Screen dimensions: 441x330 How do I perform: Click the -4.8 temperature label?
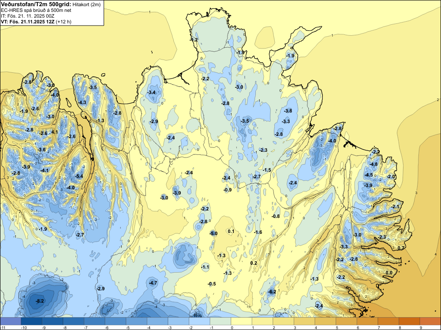(374, 164)
